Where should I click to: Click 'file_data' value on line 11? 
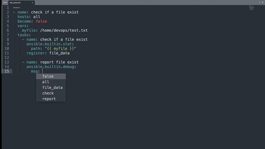tap(59, 53)
